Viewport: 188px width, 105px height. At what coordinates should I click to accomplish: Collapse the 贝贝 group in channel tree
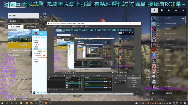coord(34,49)
